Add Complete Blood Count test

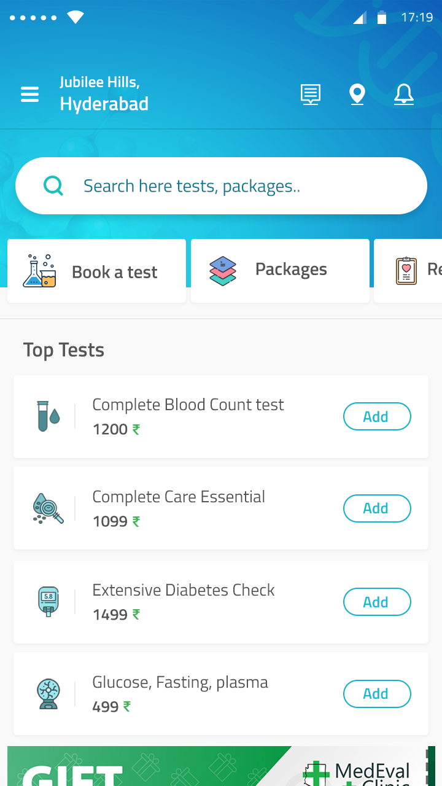[x=376, y=417]
